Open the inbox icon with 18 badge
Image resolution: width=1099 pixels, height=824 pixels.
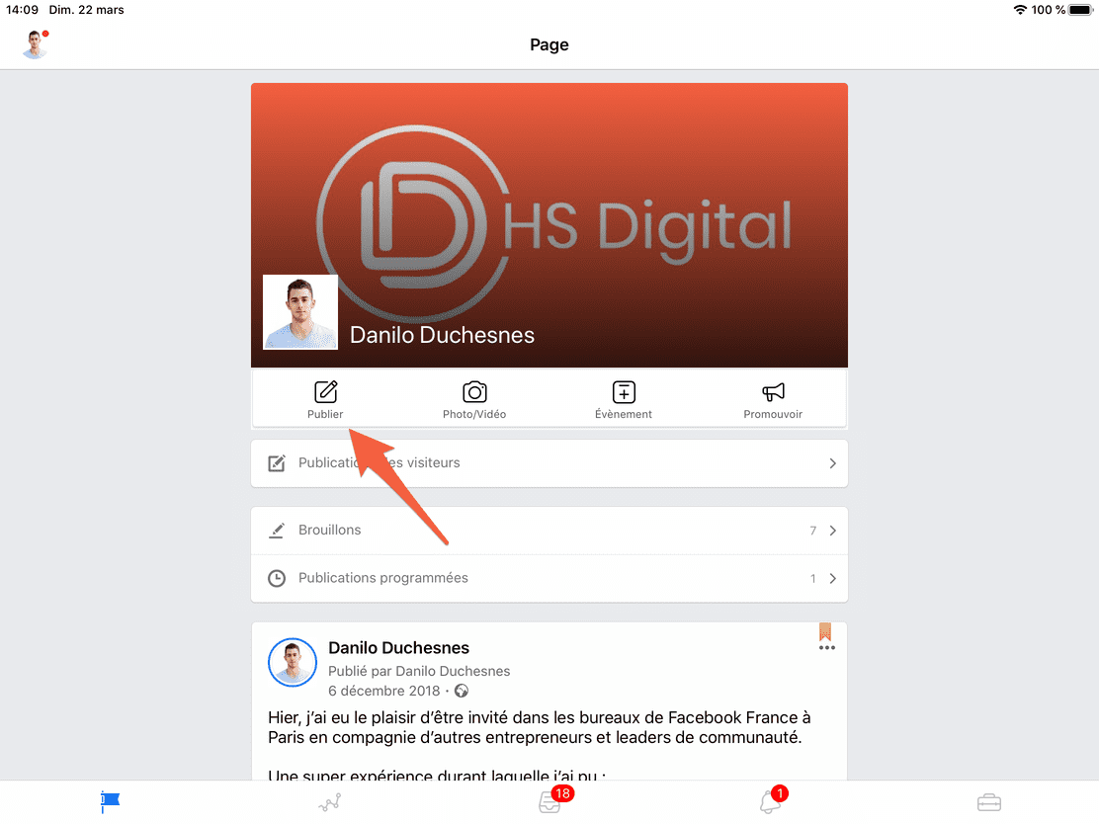[x=550, y=802]
